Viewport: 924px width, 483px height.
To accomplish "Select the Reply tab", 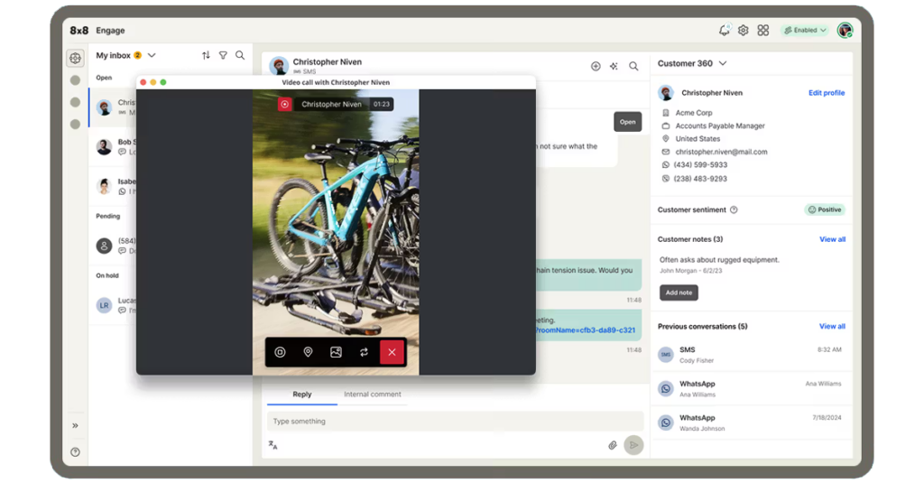I will click(301, 395).
